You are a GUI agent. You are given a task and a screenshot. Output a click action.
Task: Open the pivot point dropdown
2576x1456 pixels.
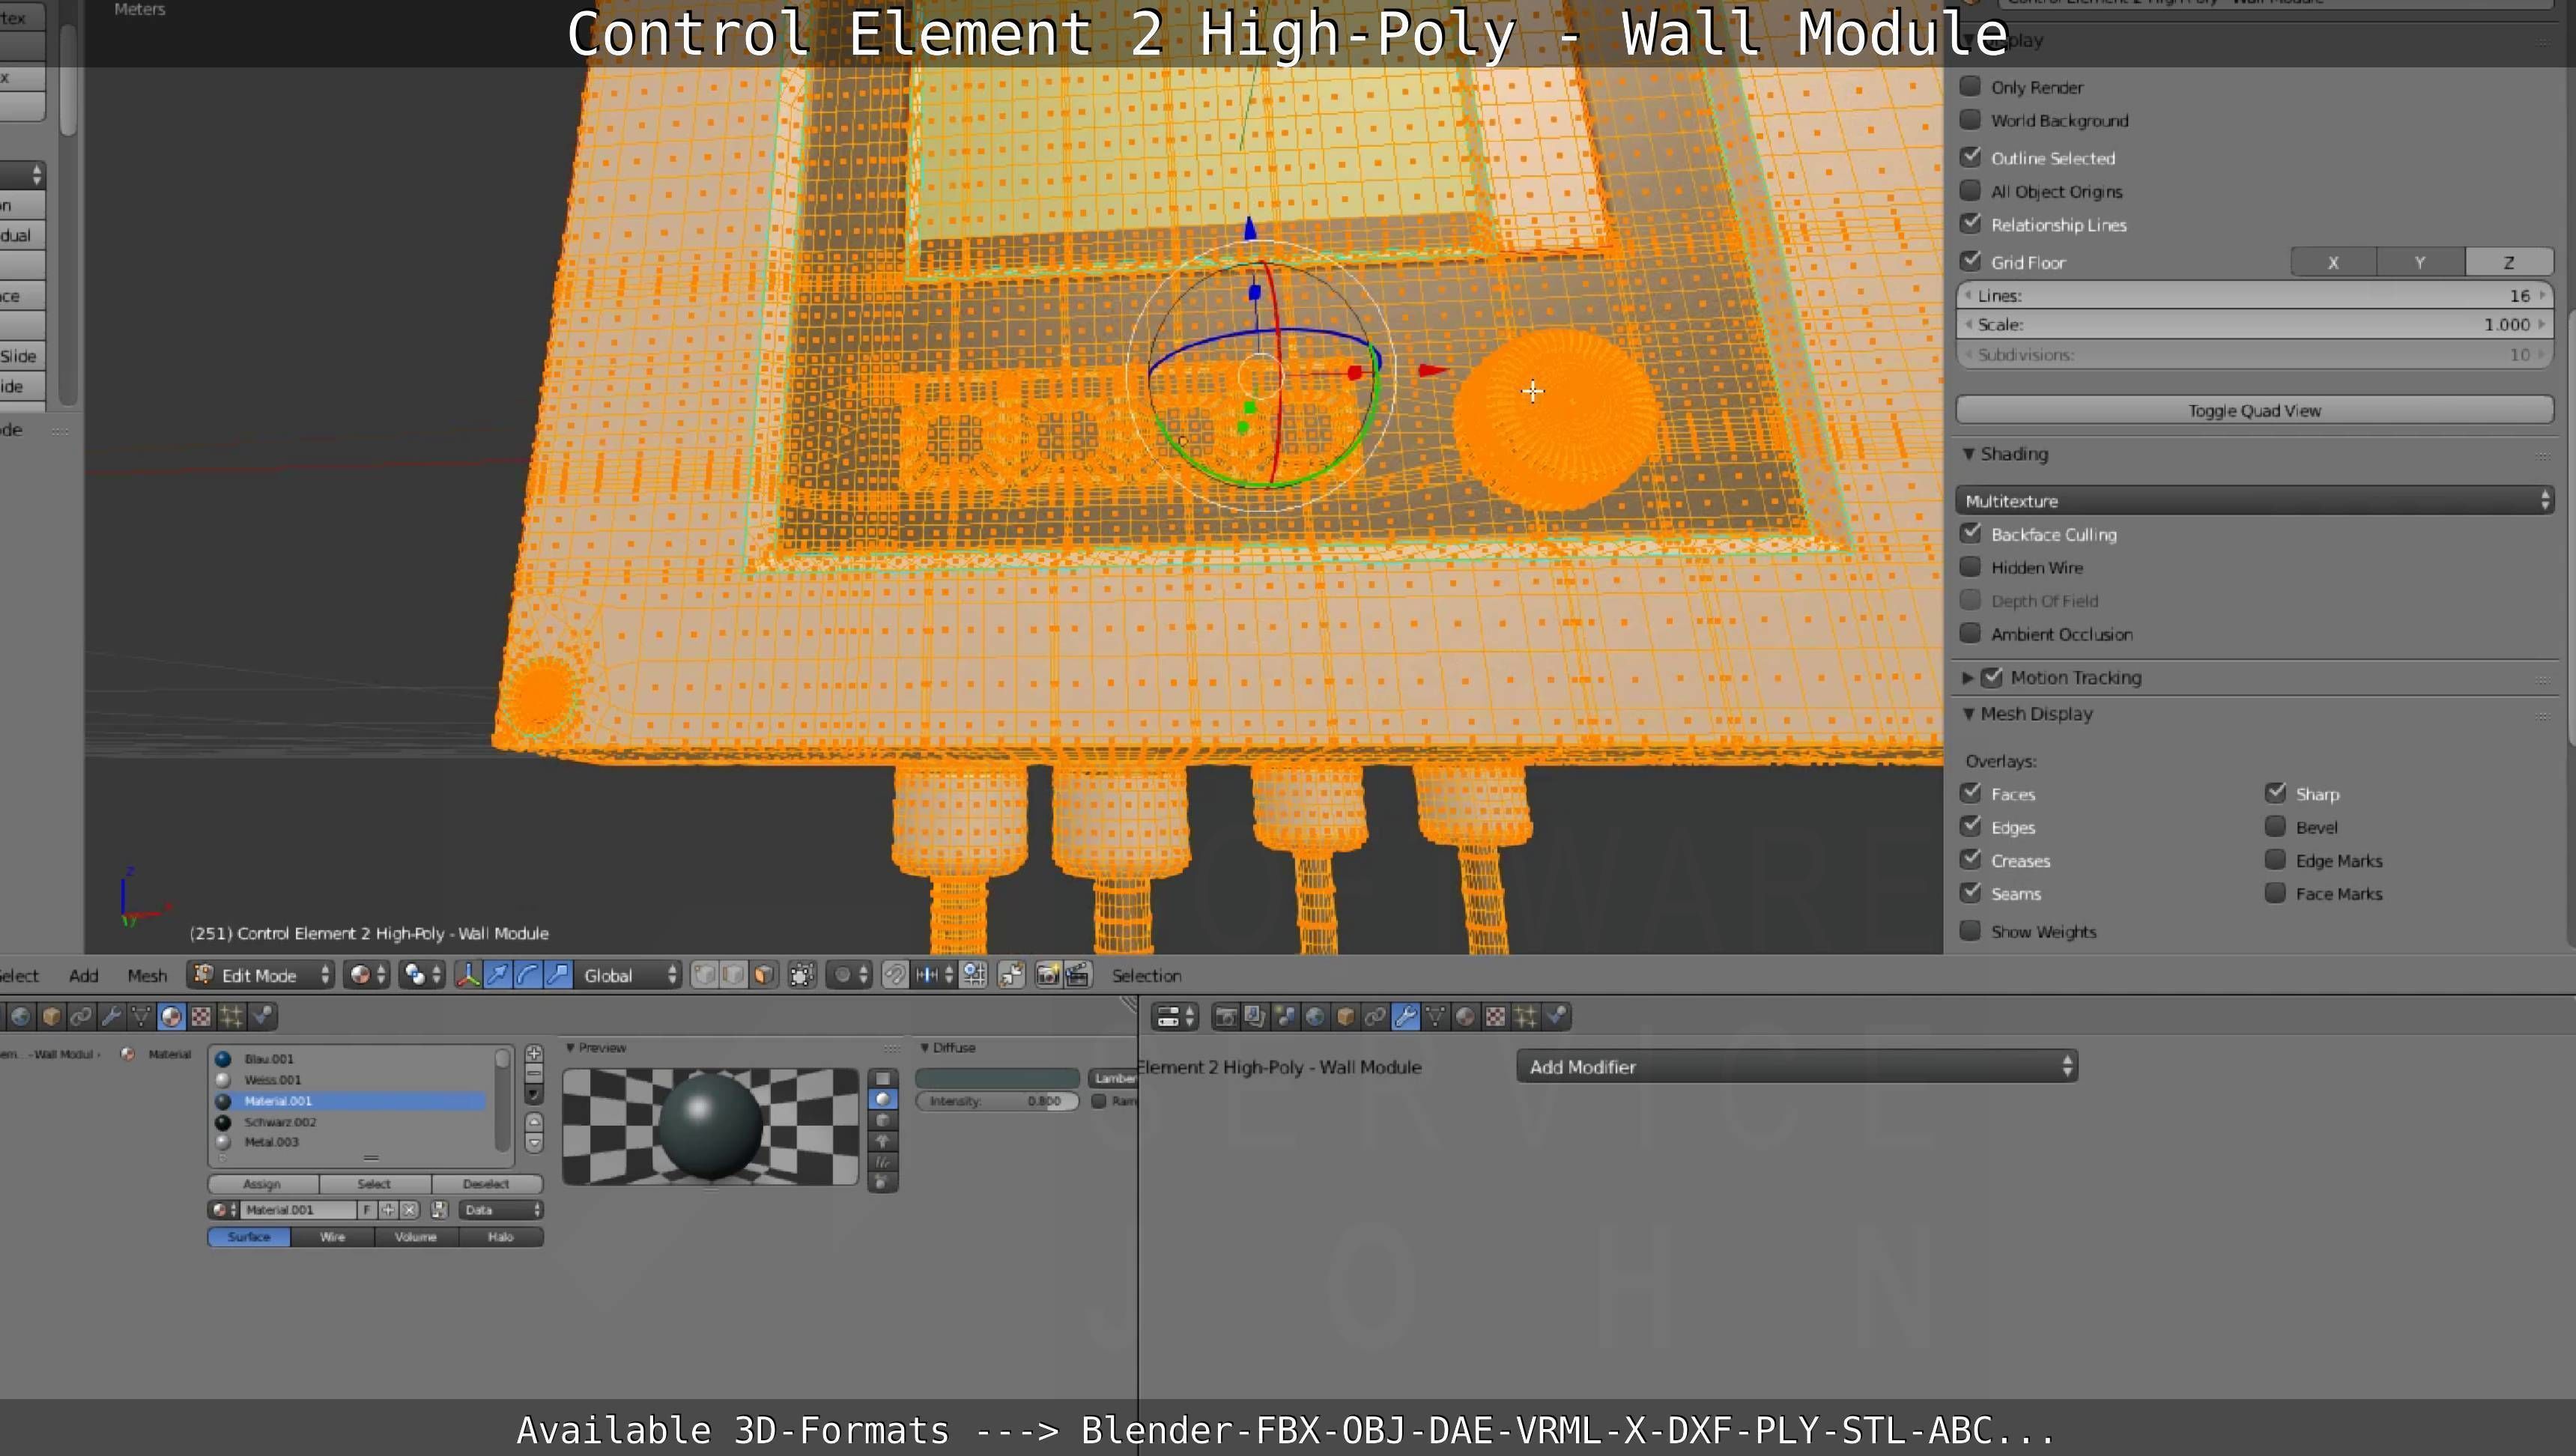click(x=423, y=975)
